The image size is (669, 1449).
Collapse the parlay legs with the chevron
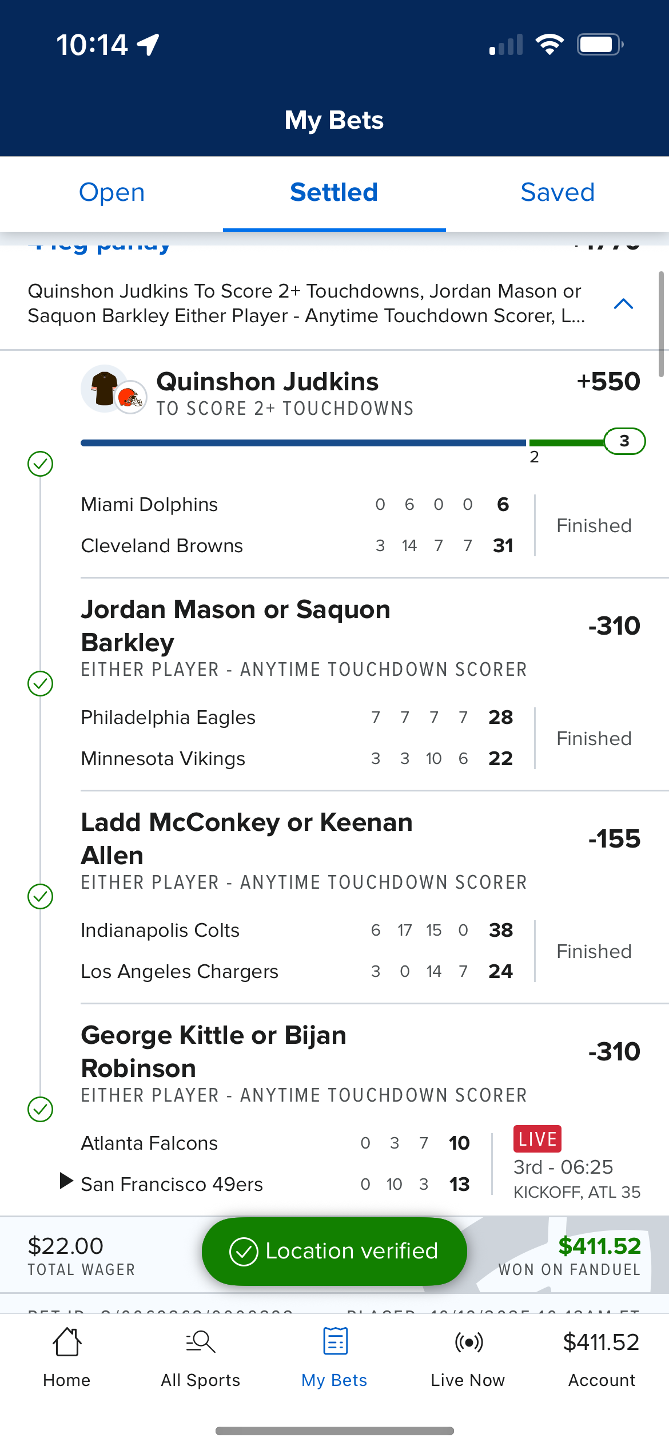623,304
